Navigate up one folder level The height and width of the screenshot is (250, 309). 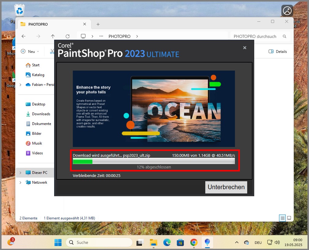coord(53,36)
